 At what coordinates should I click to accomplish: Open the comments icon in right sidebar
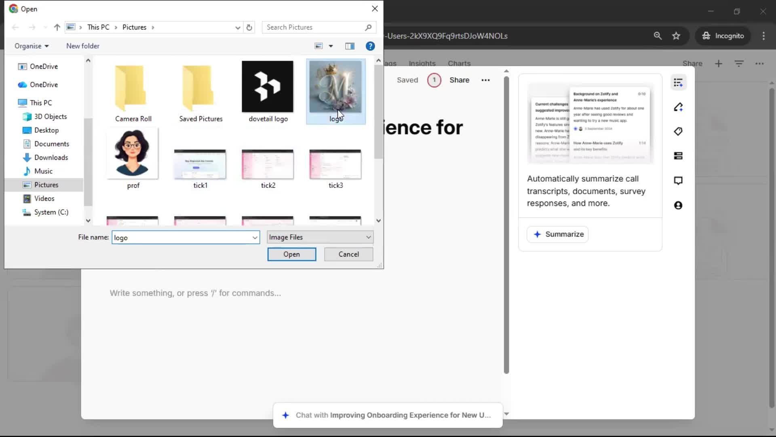(678, 180)
